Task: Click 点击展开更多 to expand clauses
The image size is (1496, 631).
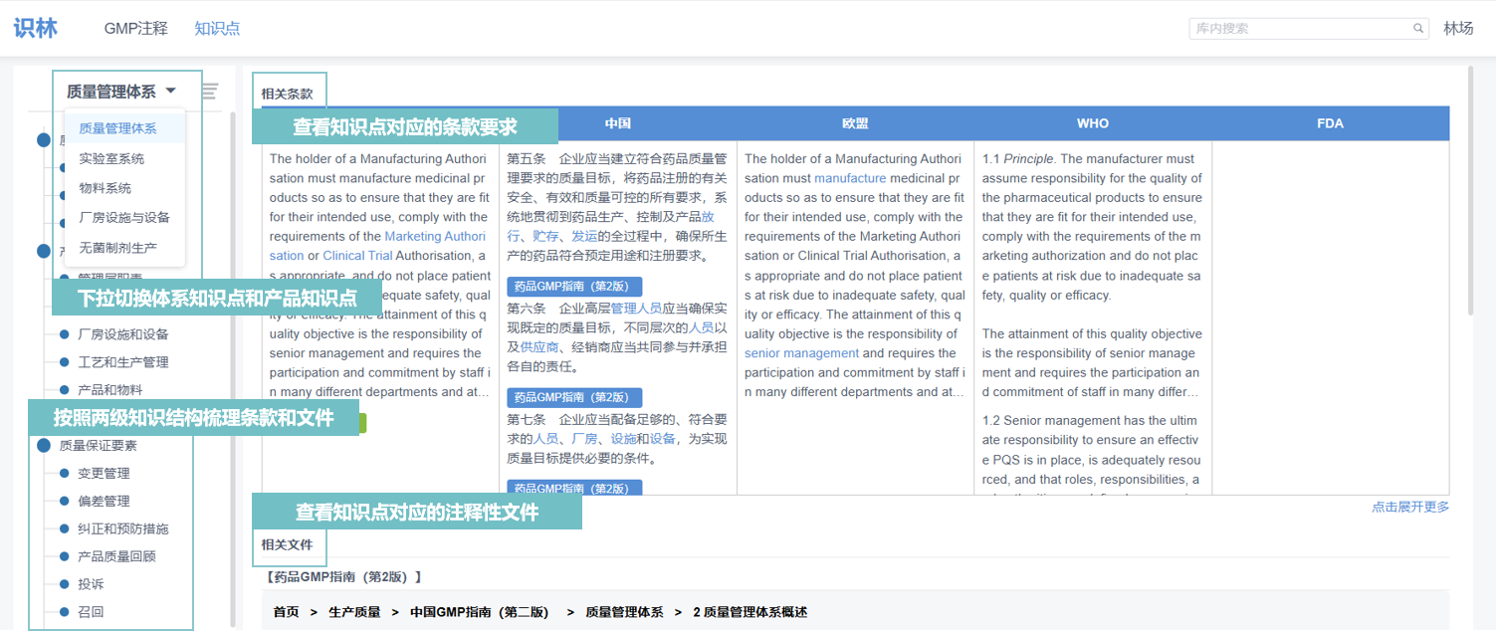Action: click(1409, 507)
